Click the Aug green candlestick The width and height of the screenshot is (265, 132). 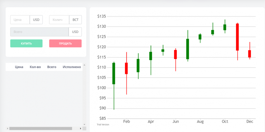point(200,37)
